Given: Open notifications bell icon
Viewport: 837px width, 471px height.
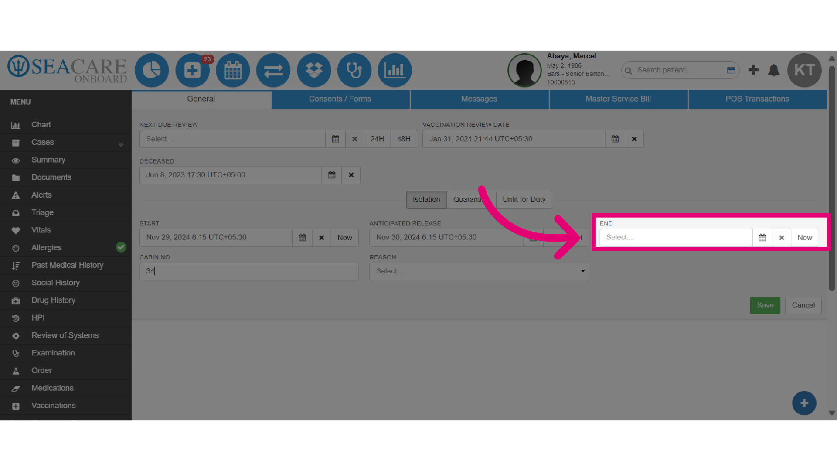Looking at the screenshot, I should pos(774,70).
